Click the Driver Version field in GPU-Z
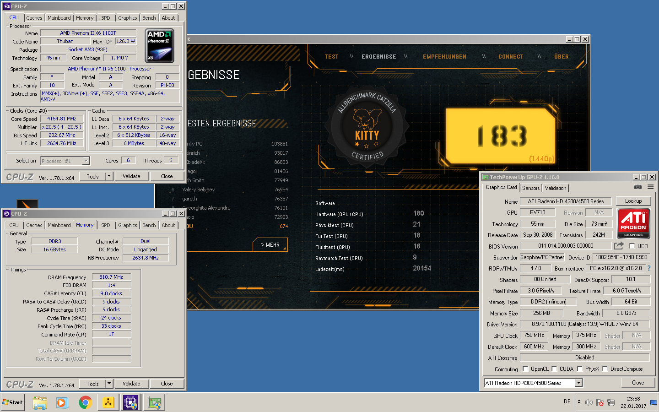 (x=585, y=324)
